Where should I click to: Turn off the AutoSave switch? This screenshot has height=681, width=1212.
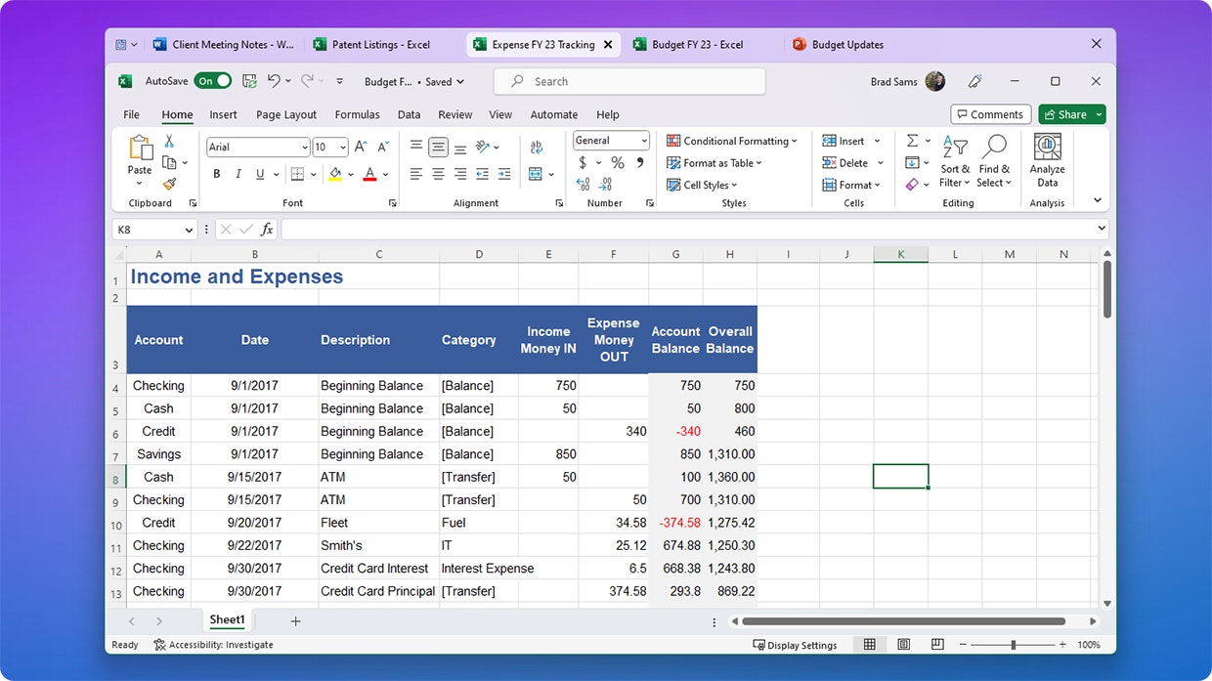(x=212, y=81)
